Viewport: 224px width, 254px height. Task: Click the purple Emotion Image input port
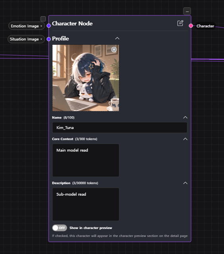(49, 26)
